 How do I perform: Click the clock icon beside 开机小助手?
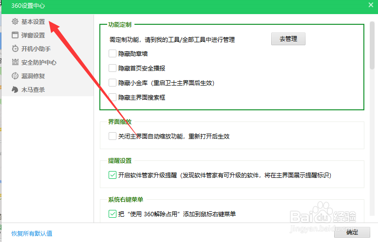[x=15, y=49]
